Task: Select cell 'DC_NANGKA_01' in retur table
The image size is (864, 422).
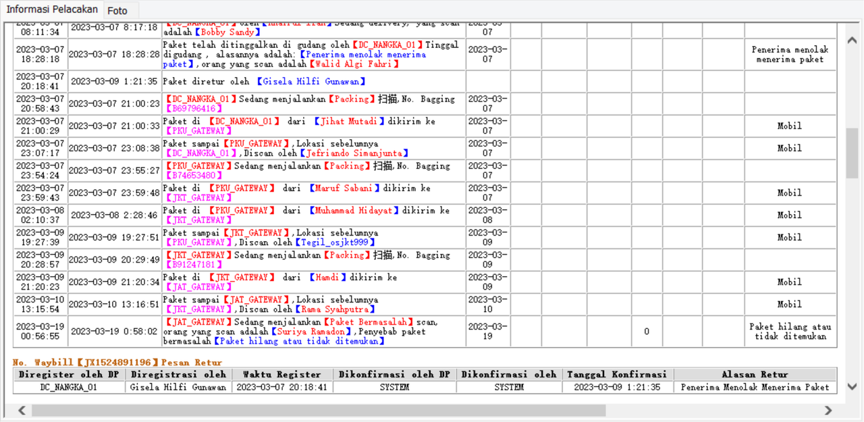Action: pyautogui.click(x=70, y=387)
